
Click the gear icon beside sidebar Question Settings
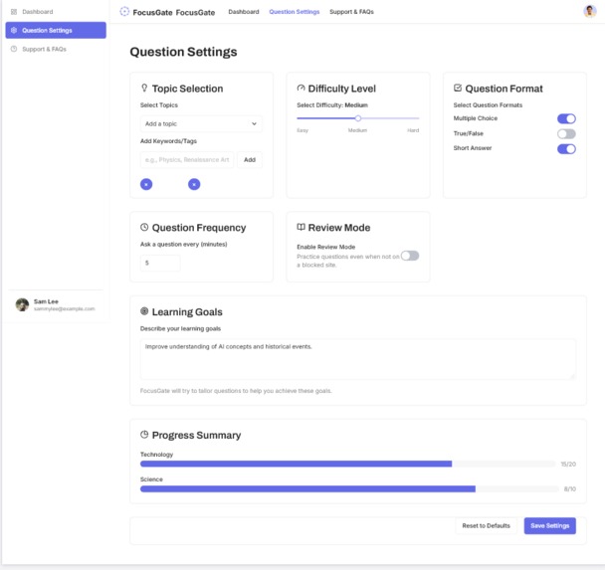(x=14, y=30)
